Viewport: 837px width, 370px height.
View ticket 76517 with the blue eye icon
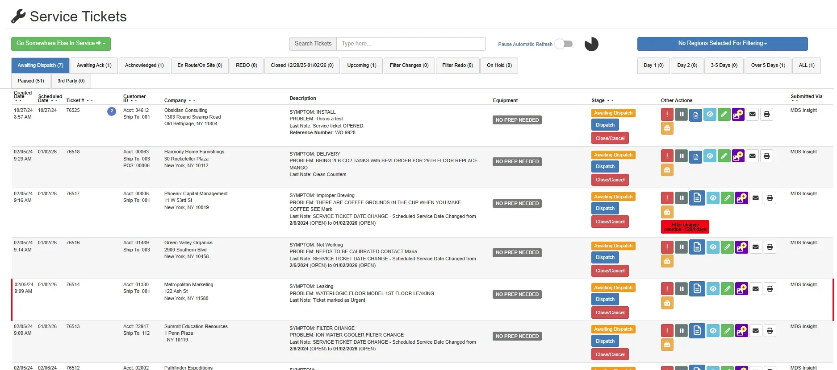[713, 198]
